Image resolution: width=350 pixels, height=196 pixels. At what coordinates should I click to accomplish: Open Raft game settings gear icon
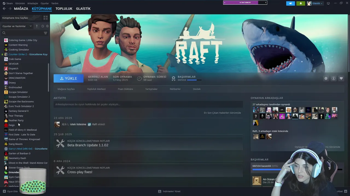tap(326, 78)
